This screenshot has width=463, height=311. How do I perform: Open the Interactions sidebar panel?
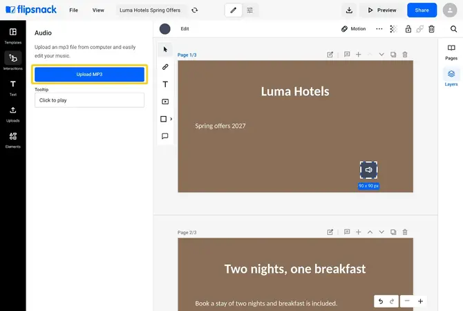[13, 62]
